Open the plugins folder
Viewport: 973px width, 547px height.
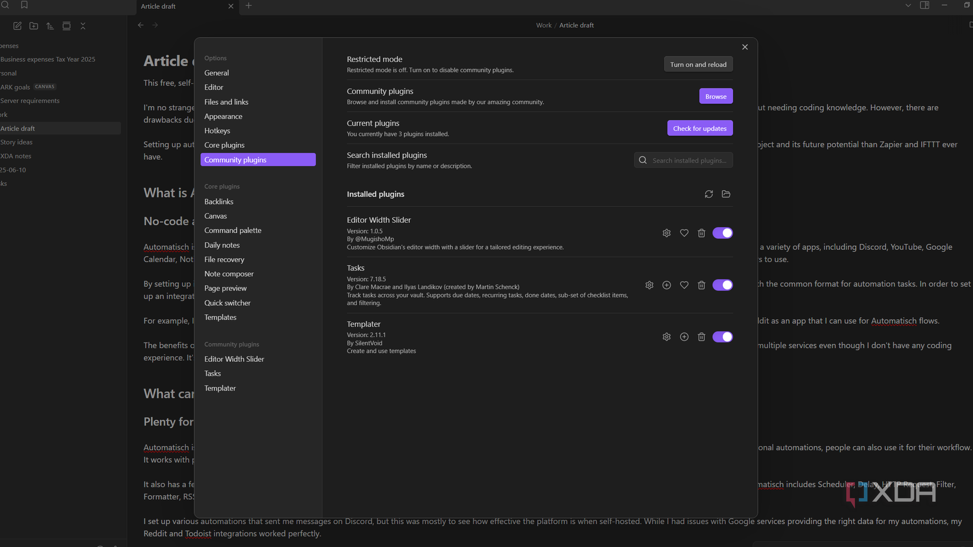726,194
